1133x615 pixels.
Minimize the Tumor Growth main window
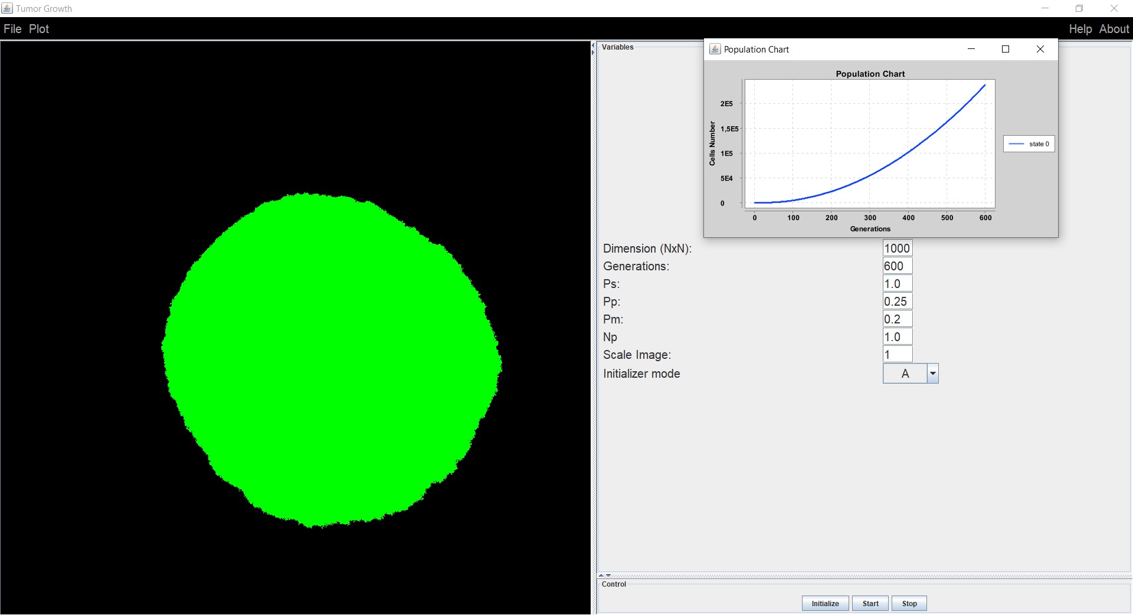click(x=1045, y=8)
